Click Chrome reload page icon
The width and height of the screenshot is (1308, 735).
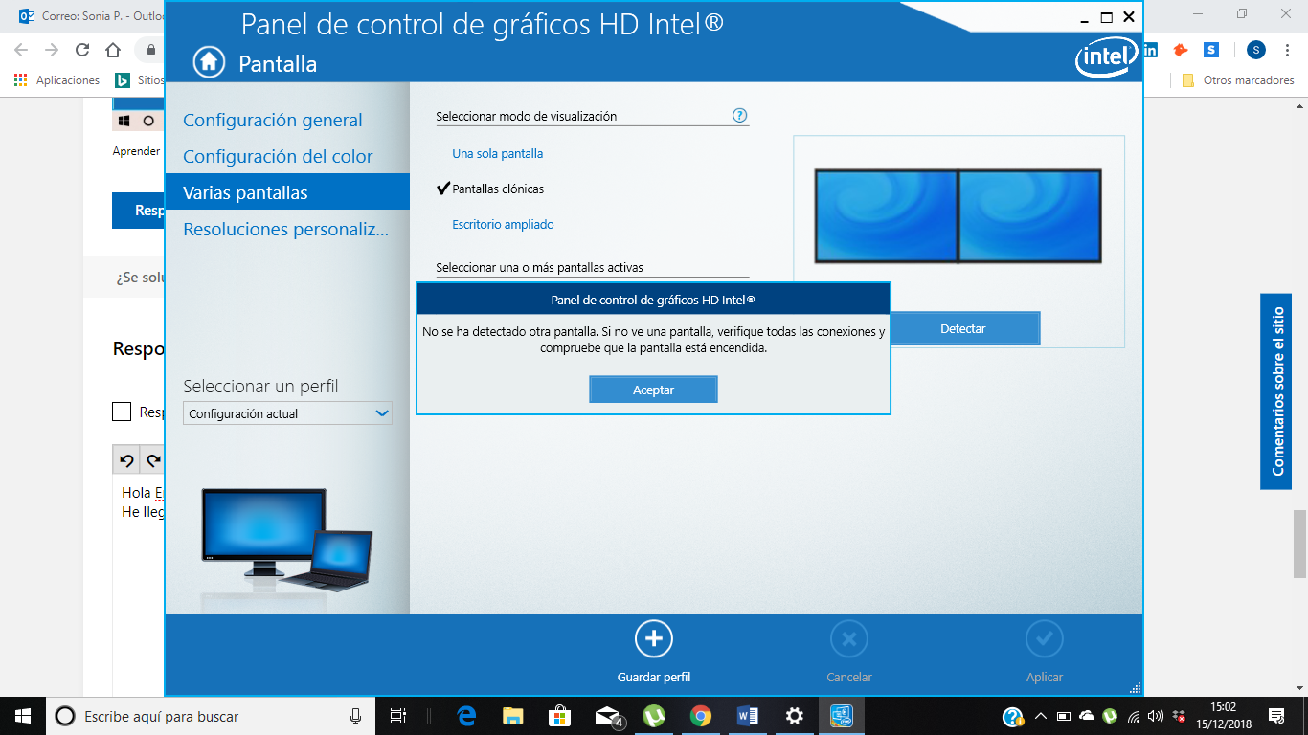82,50
